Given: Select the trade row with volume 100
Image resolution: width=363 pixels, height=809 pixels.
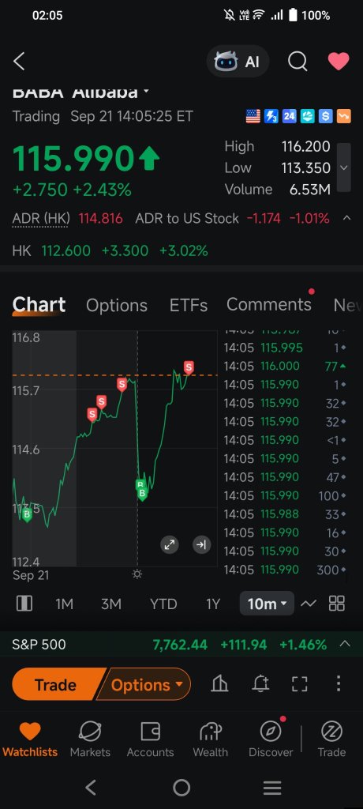Looking at the screenshot, I should tap(285, 496).
